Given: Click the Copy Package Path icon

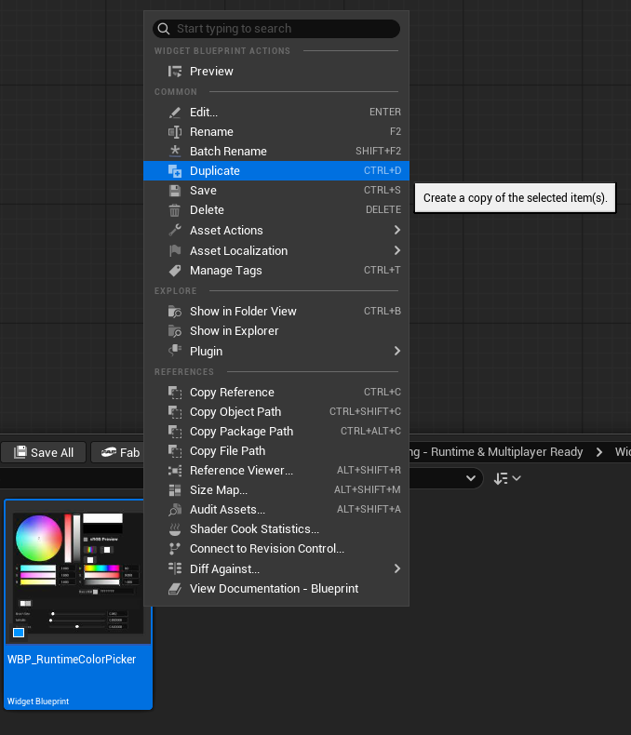Looking at the screenshot, I should 175,432.
